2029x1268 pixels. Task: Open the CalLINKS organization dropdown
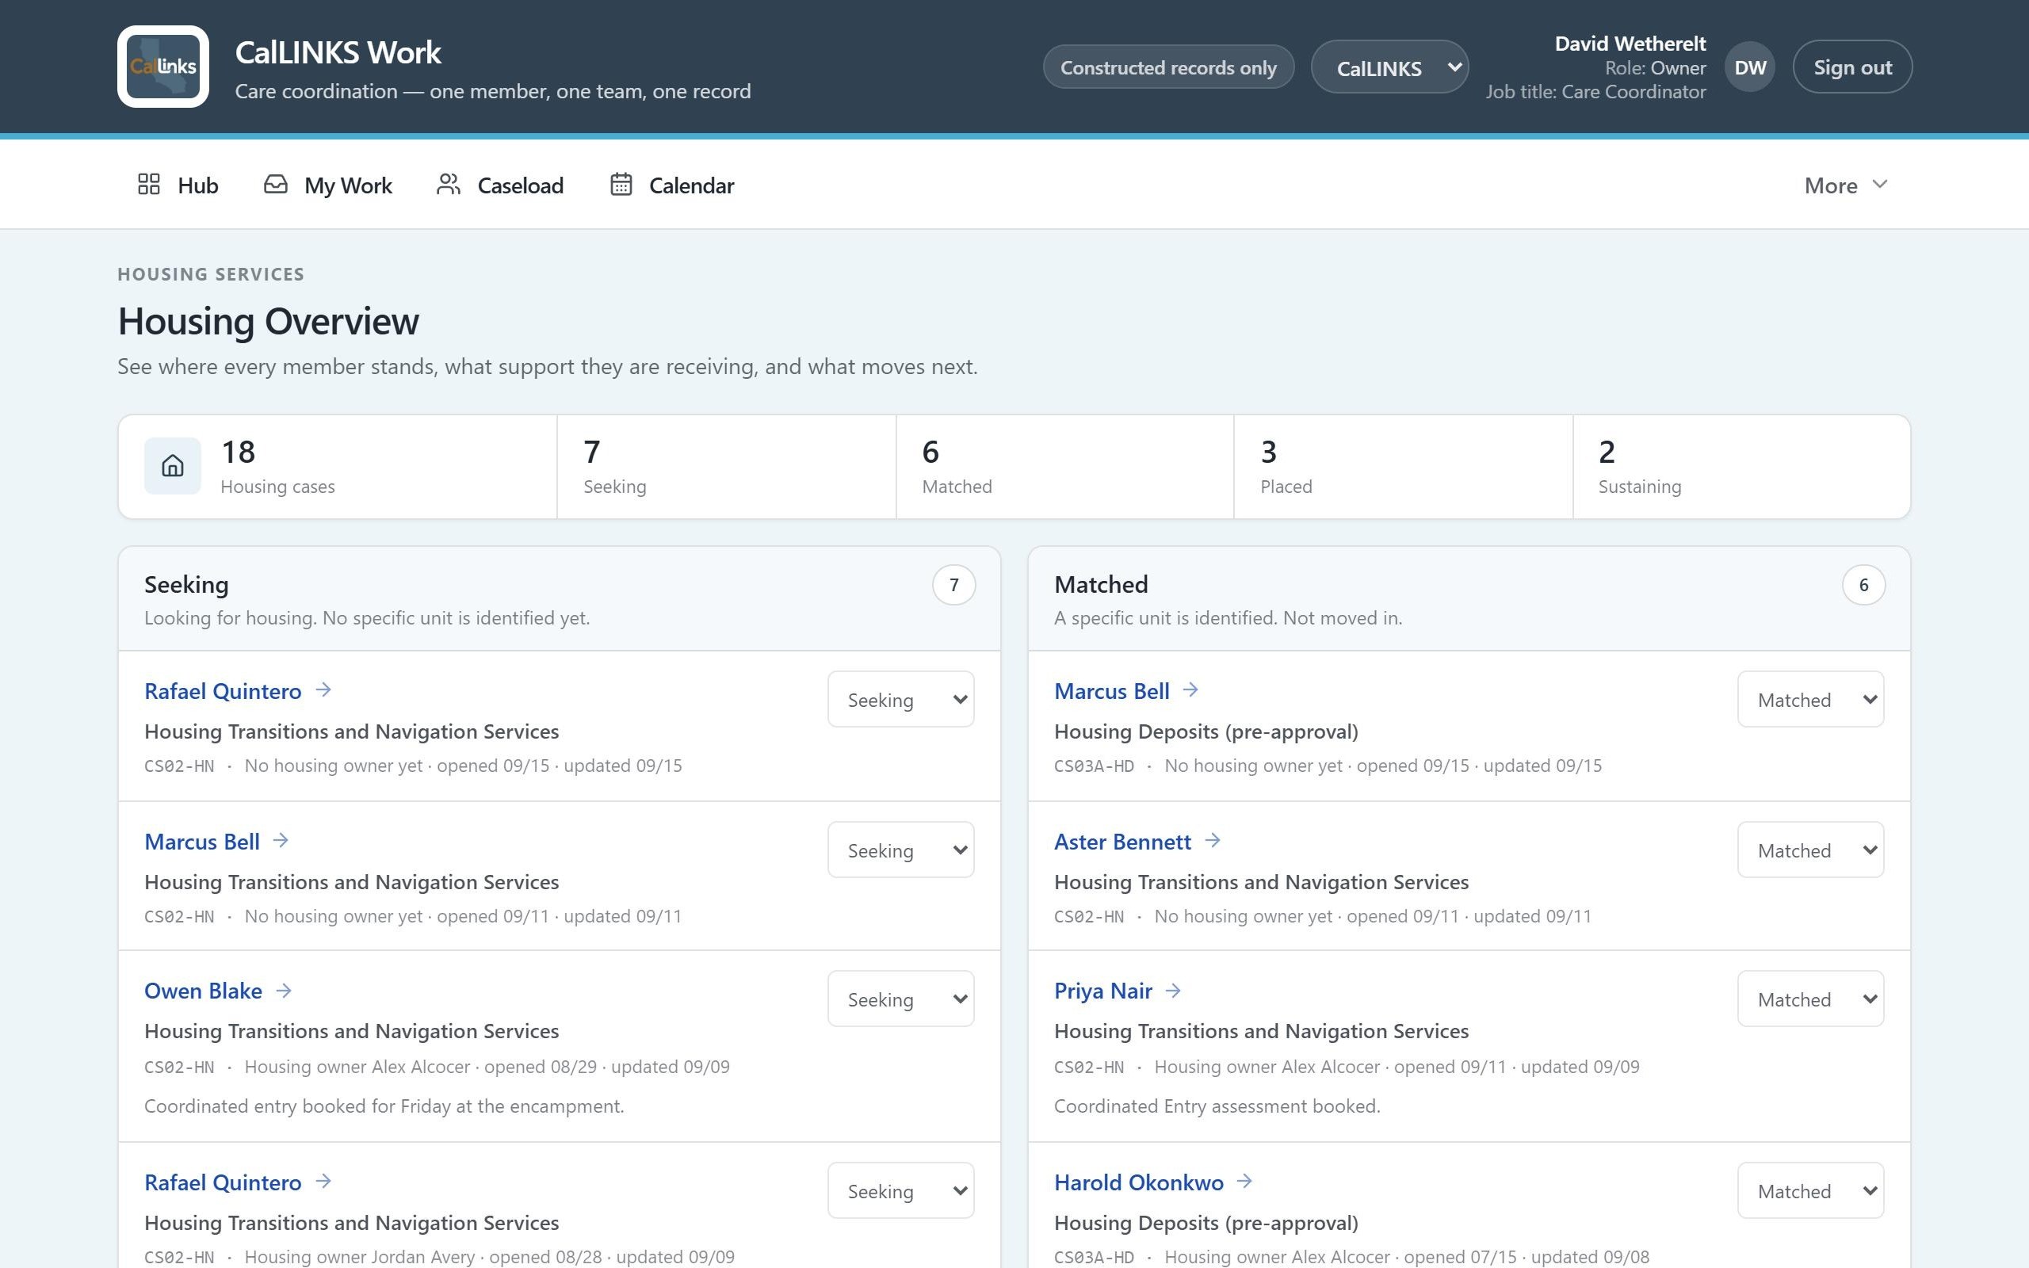(x=1389, y=67)
